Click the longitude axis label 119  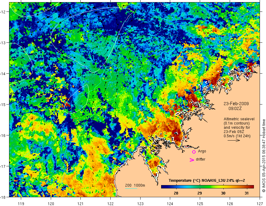[21, 204]
